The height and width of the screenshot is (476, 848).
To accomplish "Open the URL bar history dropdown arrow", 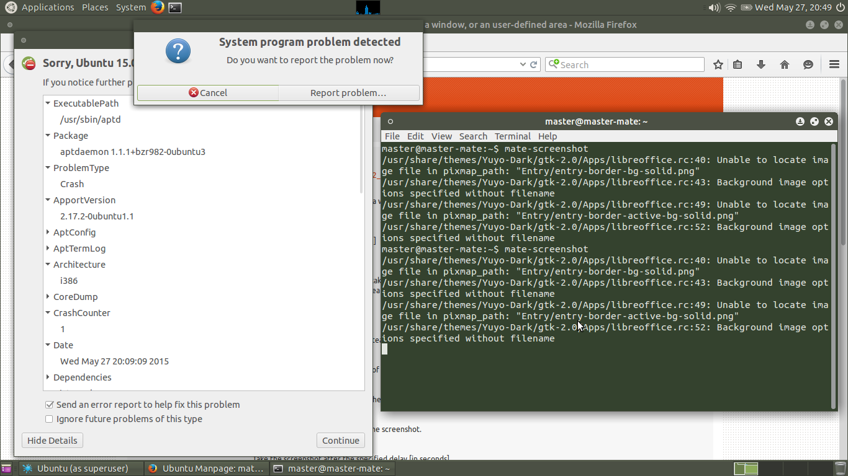I will click(x=523, y=64).
